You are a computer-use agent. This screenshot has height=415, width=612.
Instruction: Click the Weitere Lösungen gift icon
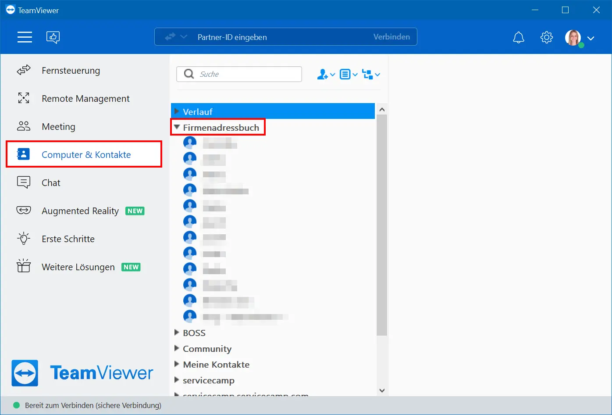(24, 266)
